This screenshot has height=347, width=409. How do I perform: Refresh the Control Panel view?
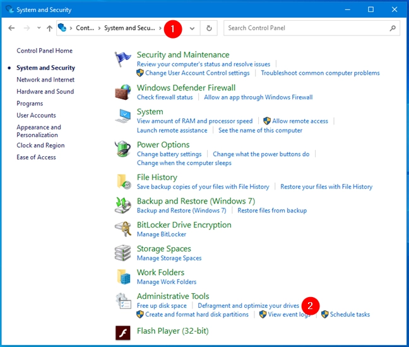coord(209,28)
